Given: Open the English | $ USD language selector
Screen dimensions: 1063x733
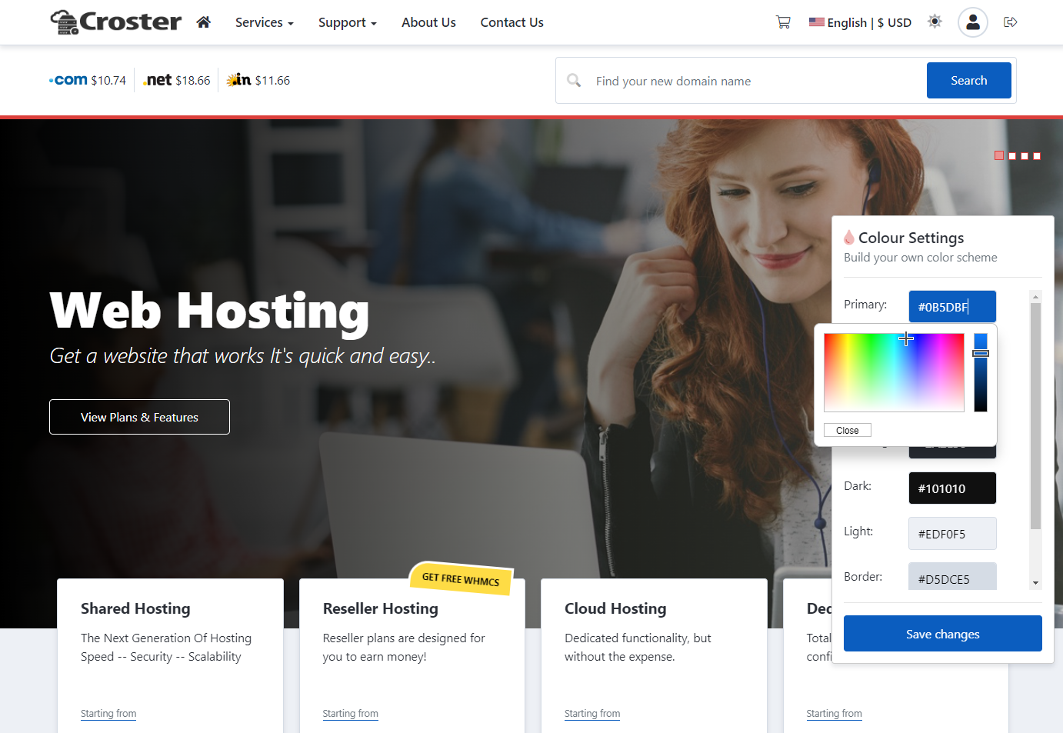Looking at the screenshot, I should (860, 22).
